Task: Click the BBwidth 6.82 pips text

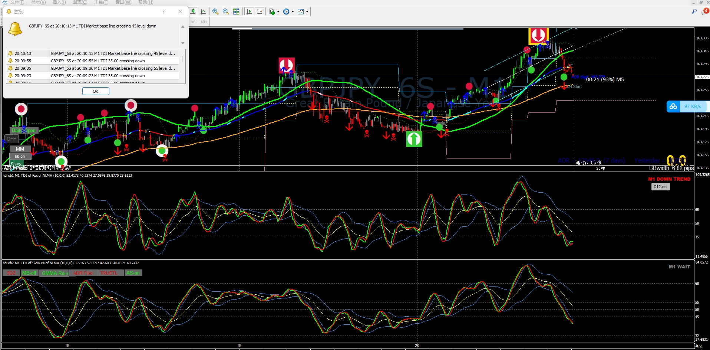Action: coord(671,168)
